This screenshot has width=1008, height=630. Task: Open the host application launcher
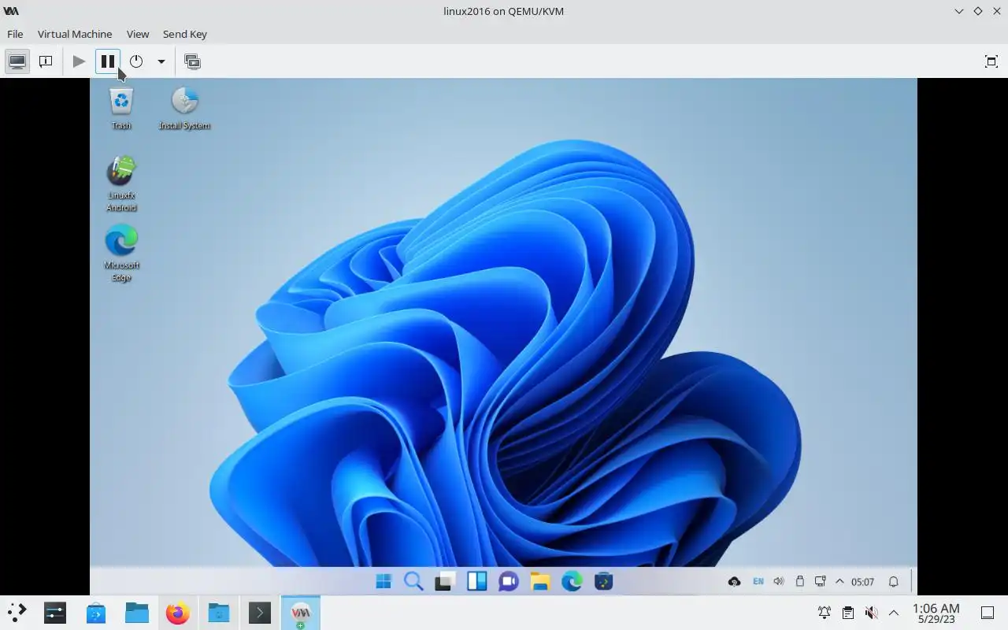(17, 613)
